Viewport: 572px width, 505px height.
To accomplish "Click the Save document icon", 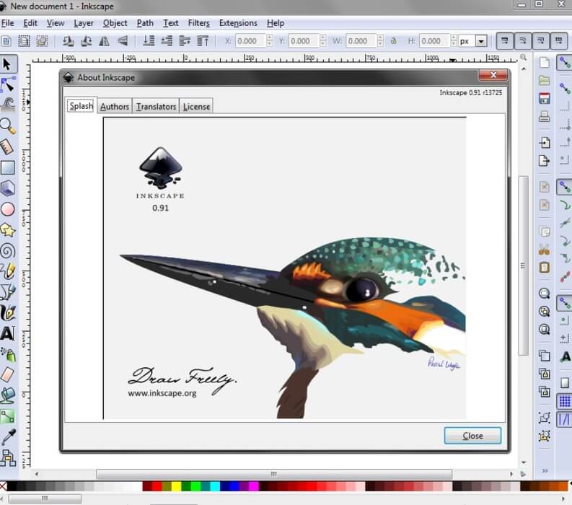I will coord(544,99).
